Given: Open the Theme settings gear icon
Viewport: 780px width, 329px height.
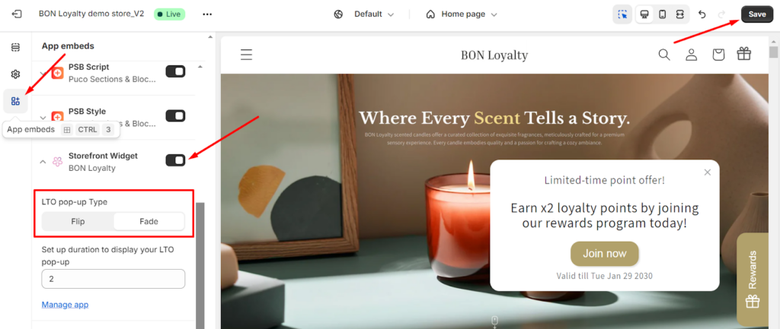Looking at the screenshot, I should point(15,74).
